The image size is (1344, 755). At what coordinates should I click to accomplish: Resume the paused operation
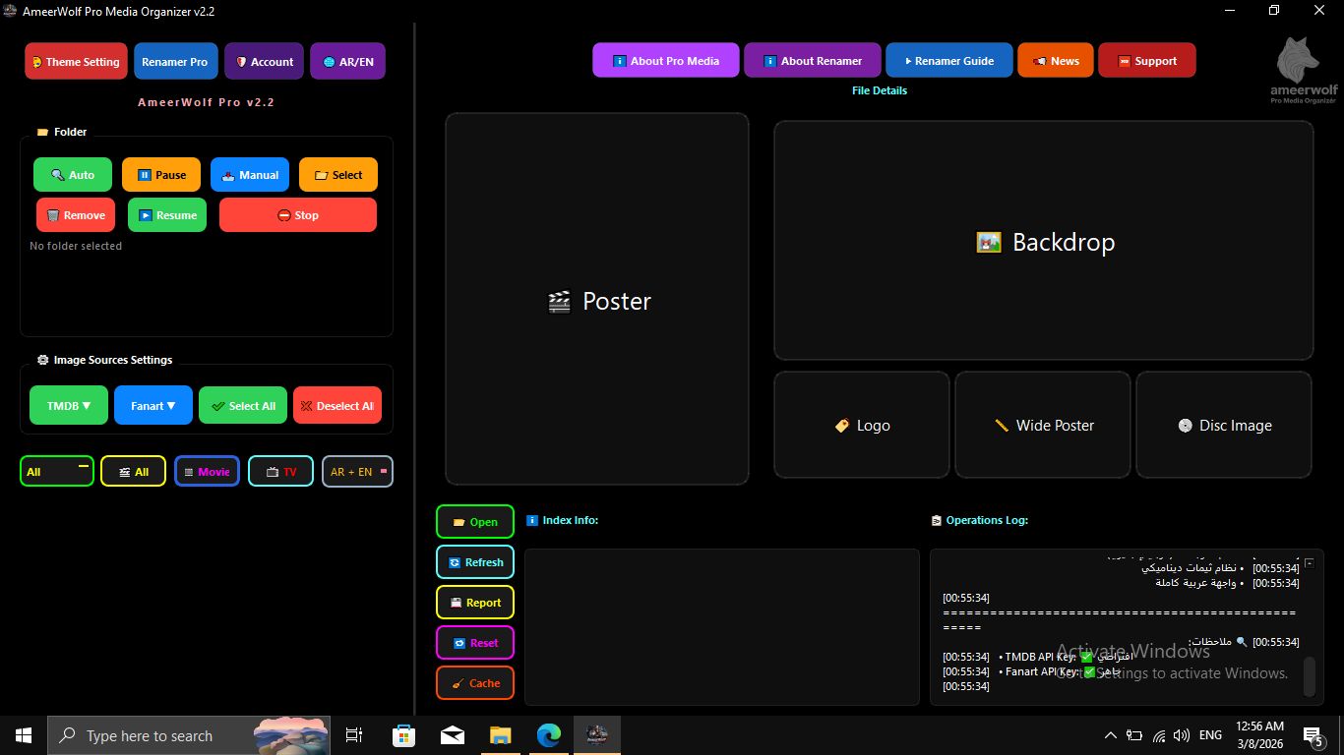coord(167,215)
